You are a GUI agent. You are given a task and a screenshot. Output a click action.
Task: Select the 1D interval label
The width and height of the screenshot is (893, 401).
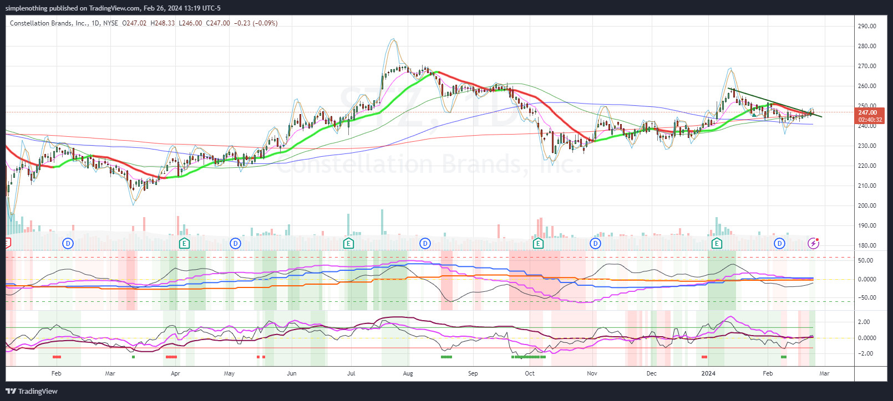[x=96, y=23]
